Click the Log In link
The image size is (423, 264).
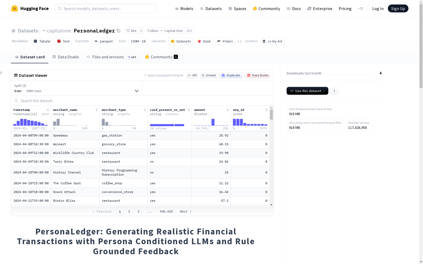click(x=378, y=8)
